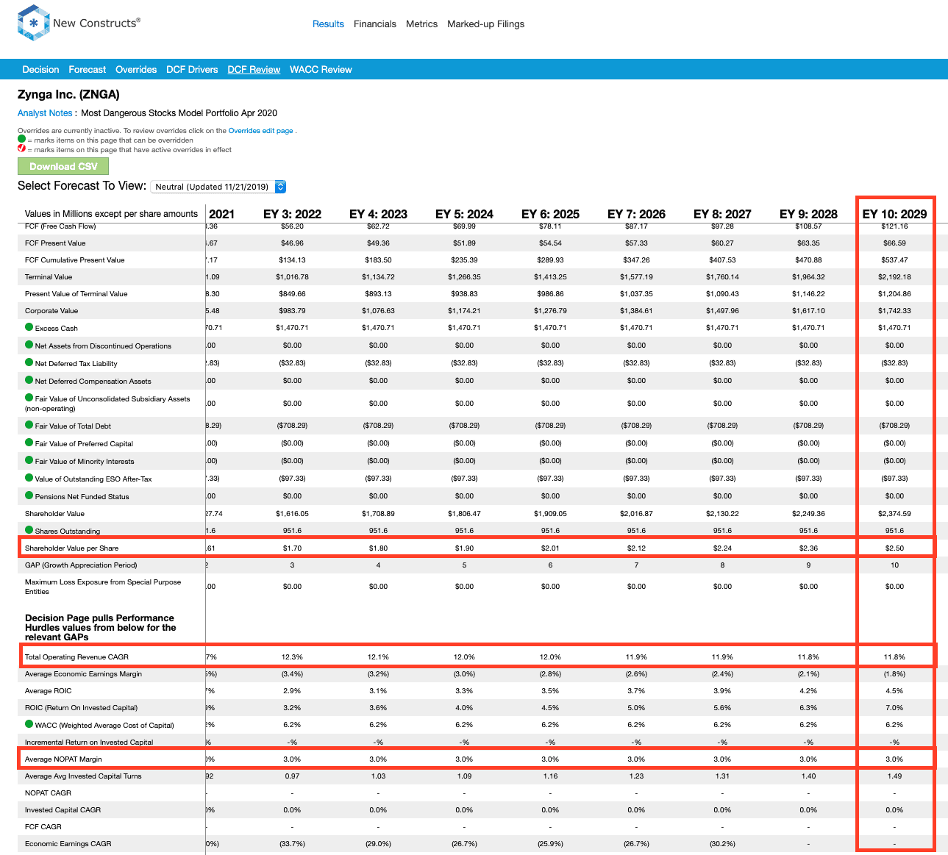The width and height of the screenshot is (948, 855).
Task: Click the Corporate Value $1,742.33 cell
Action: 894,311
